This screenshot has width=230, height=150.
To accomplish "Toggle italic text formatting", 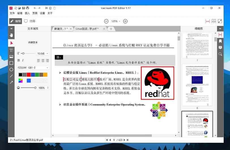I will [23, 60].
